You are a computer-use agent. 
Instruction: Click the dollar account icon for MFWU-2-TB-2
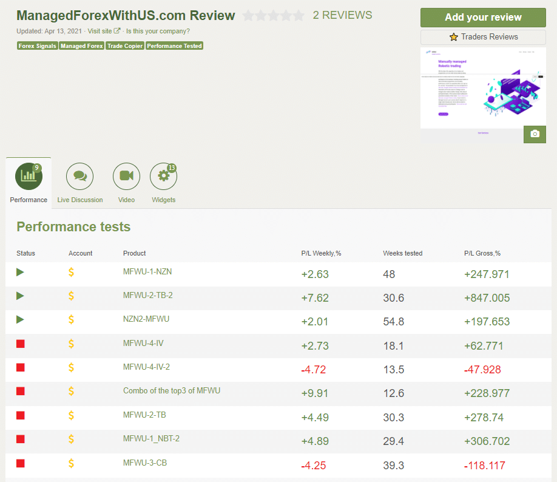pos(71,296)
